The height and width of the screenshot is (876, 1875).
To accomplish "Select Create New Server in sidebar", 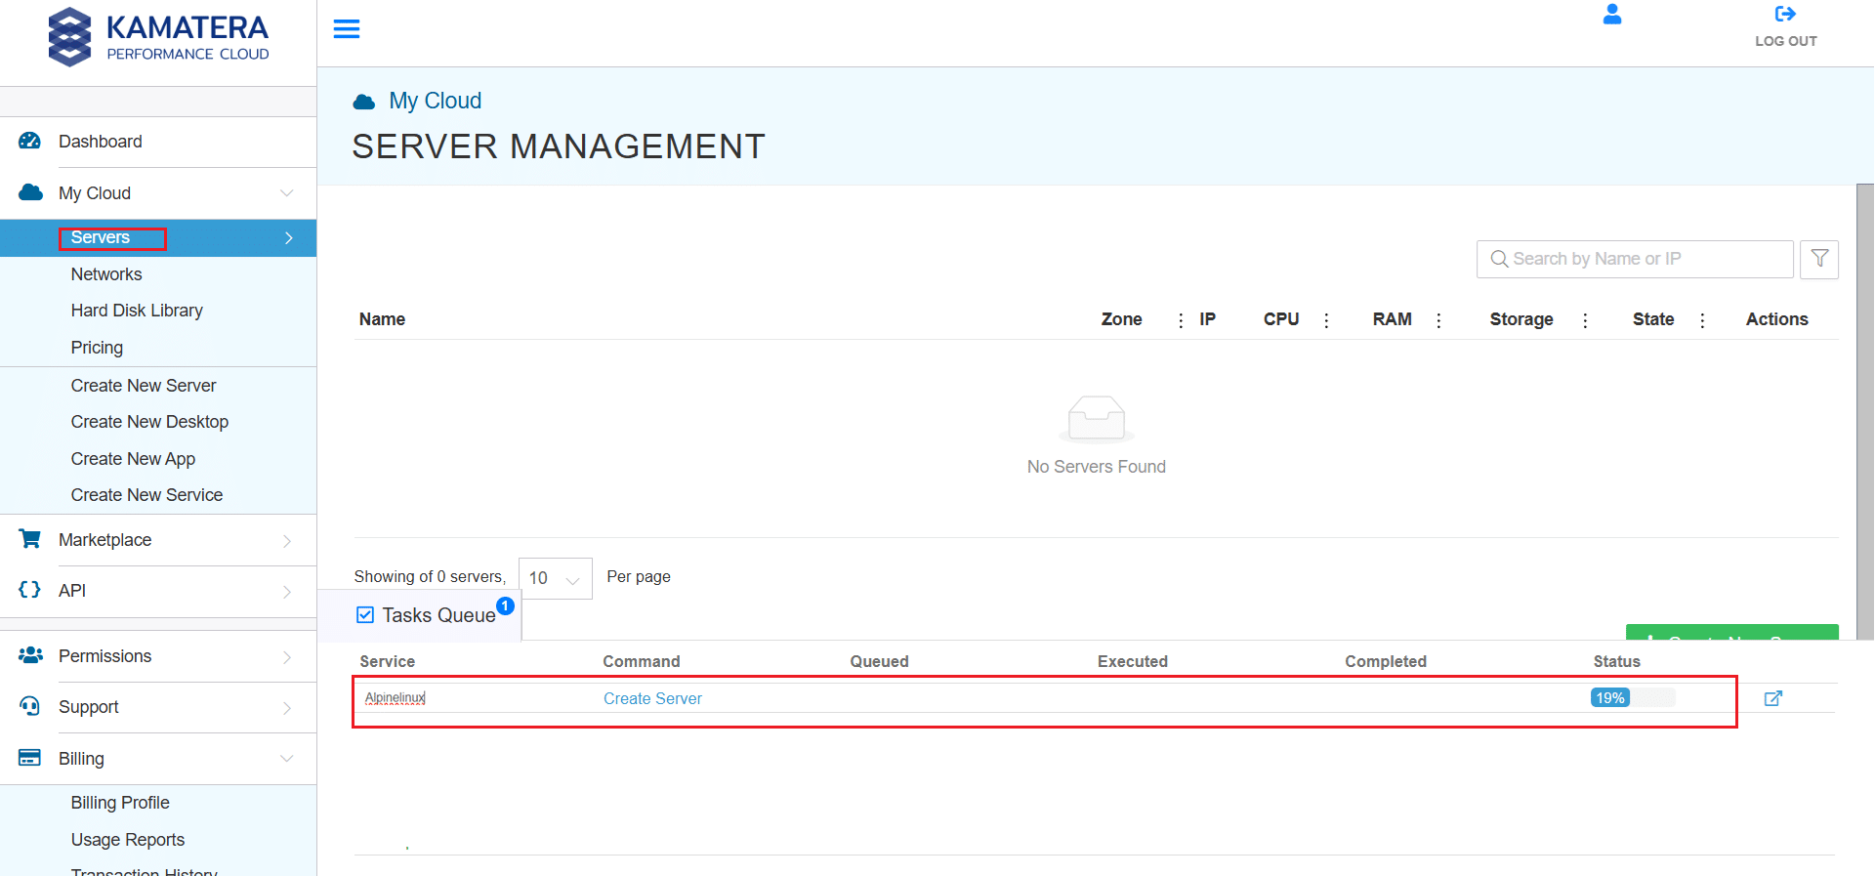I will click(144, 386).
